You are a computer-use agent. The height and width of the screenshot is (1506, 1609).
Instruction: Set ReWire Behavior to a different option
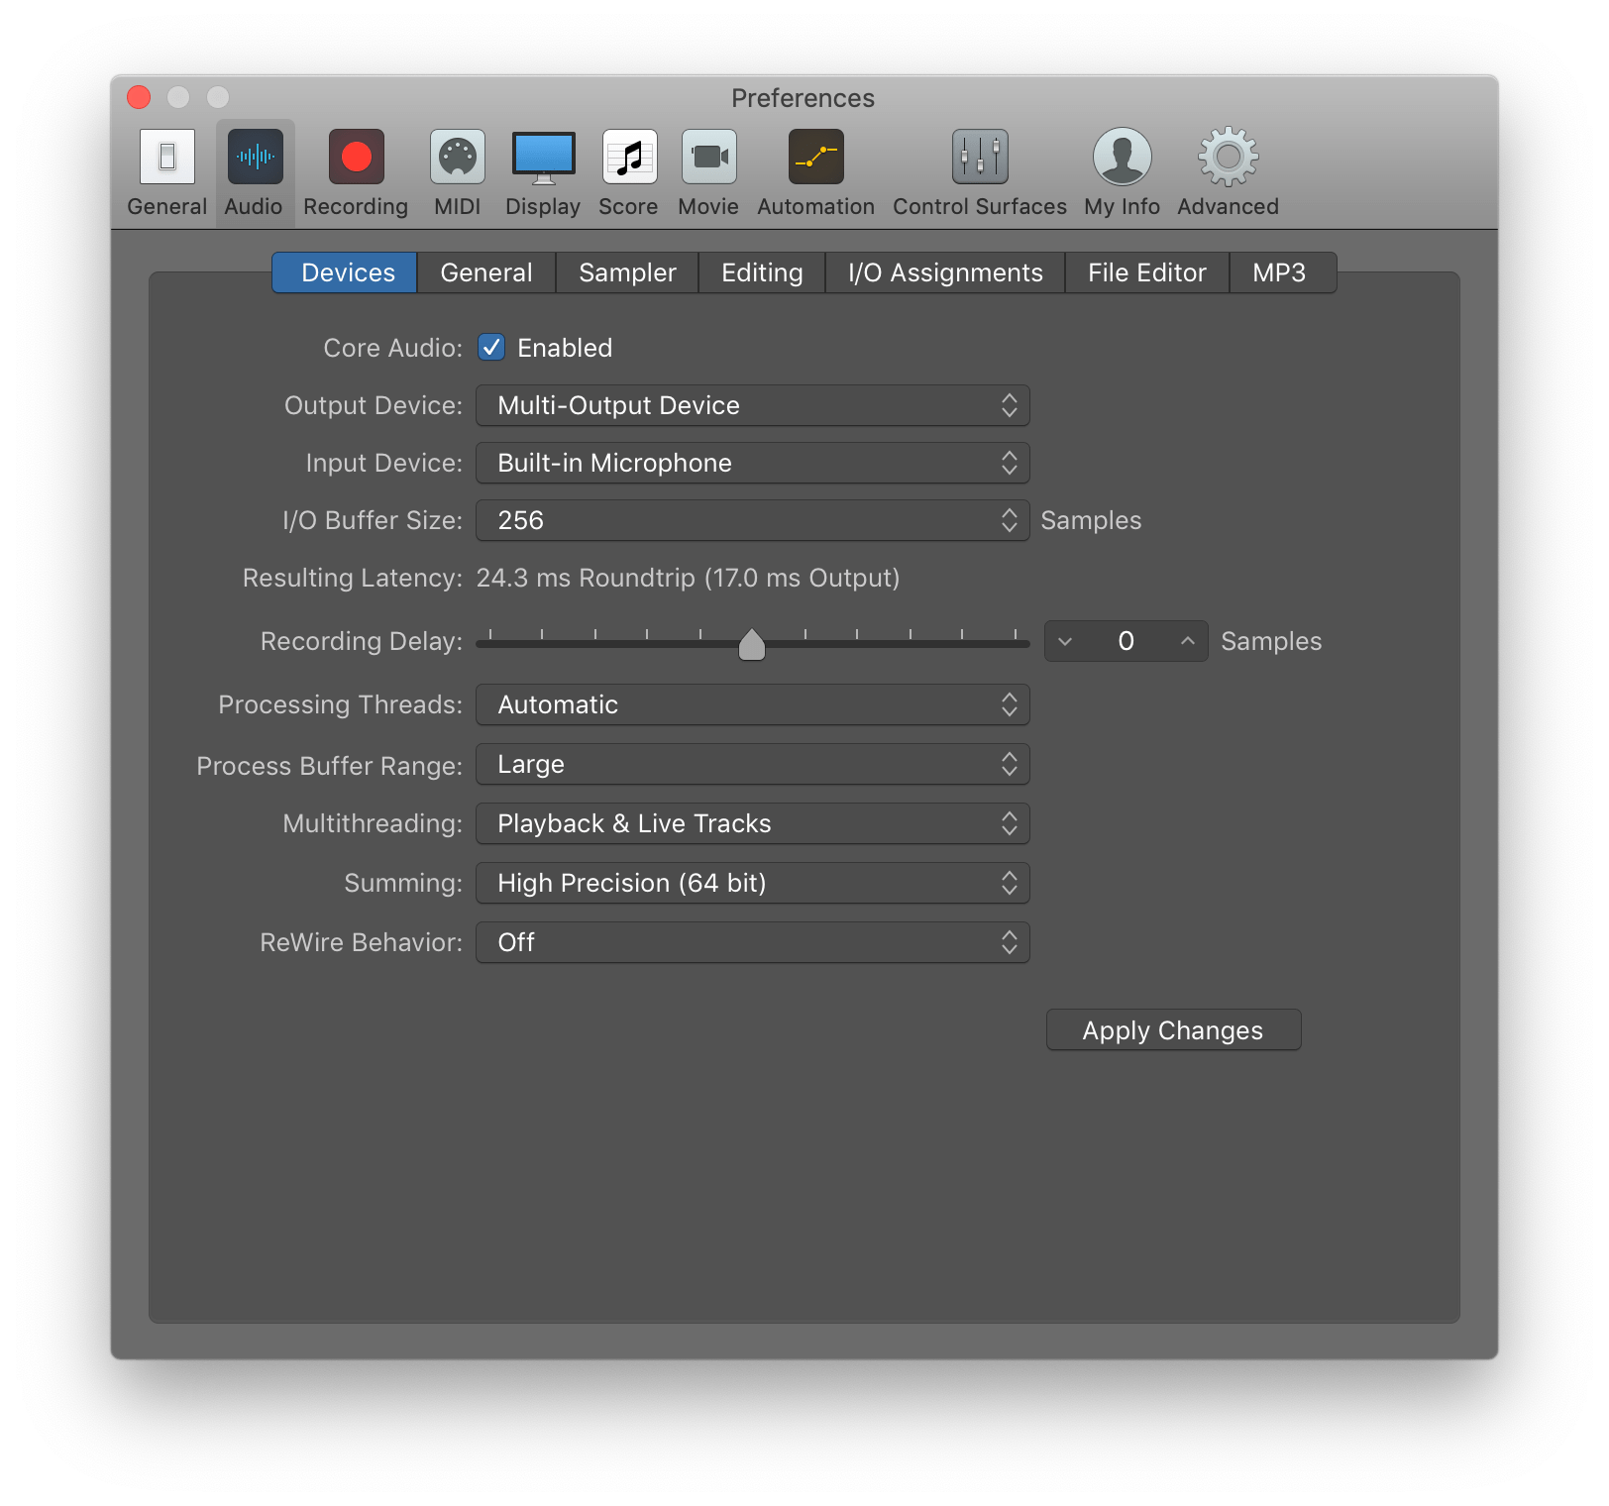(x=752, y=942)
